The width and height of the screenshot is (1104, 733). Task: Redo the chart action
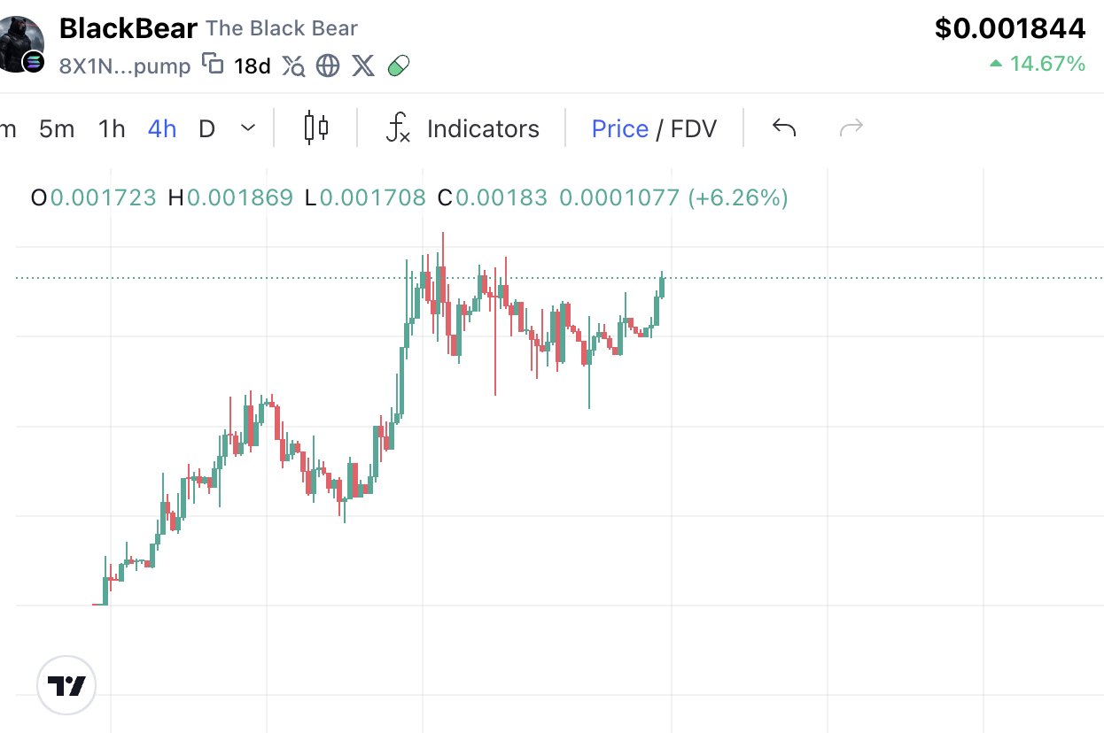coord(851,128)
